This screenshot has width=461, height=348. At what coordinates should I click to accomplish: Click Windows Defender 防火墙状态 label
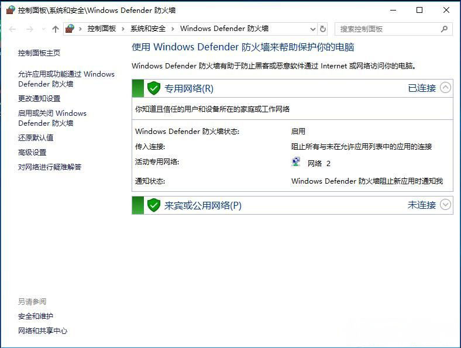187,131
